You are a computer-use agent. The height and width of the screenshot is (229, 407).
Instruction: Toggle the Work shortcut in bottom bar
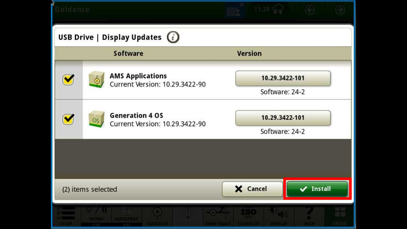point(96,217)
